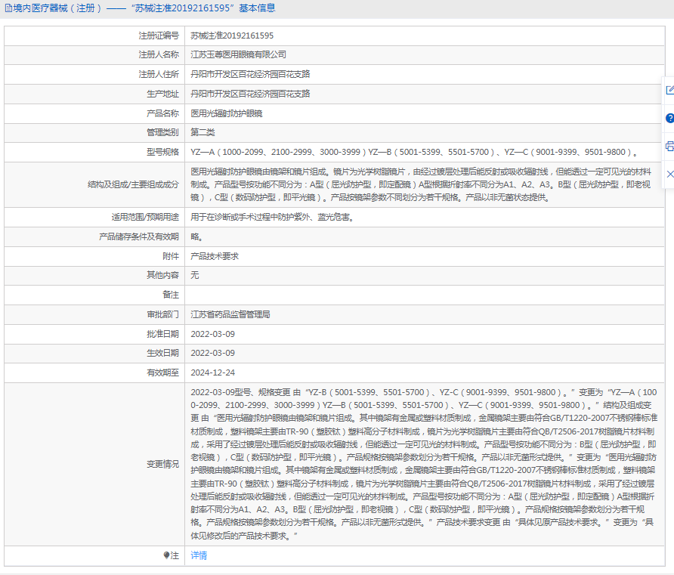Click registrant name 江苏玉尊医用眼镜有限公司
The height and width of the screenshot is (575, 674).
click(239, 55)
